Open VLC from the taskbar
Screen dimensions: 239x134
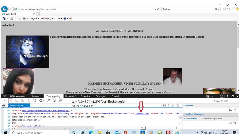143,132
